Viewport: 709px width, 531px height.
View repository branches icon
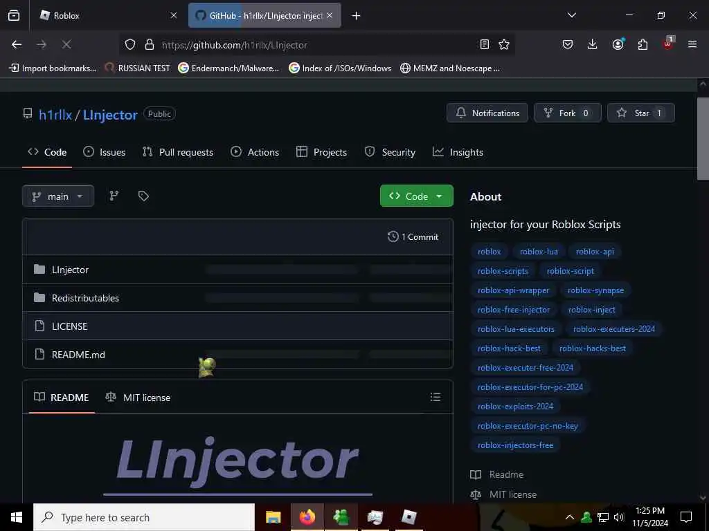point(114,196)
